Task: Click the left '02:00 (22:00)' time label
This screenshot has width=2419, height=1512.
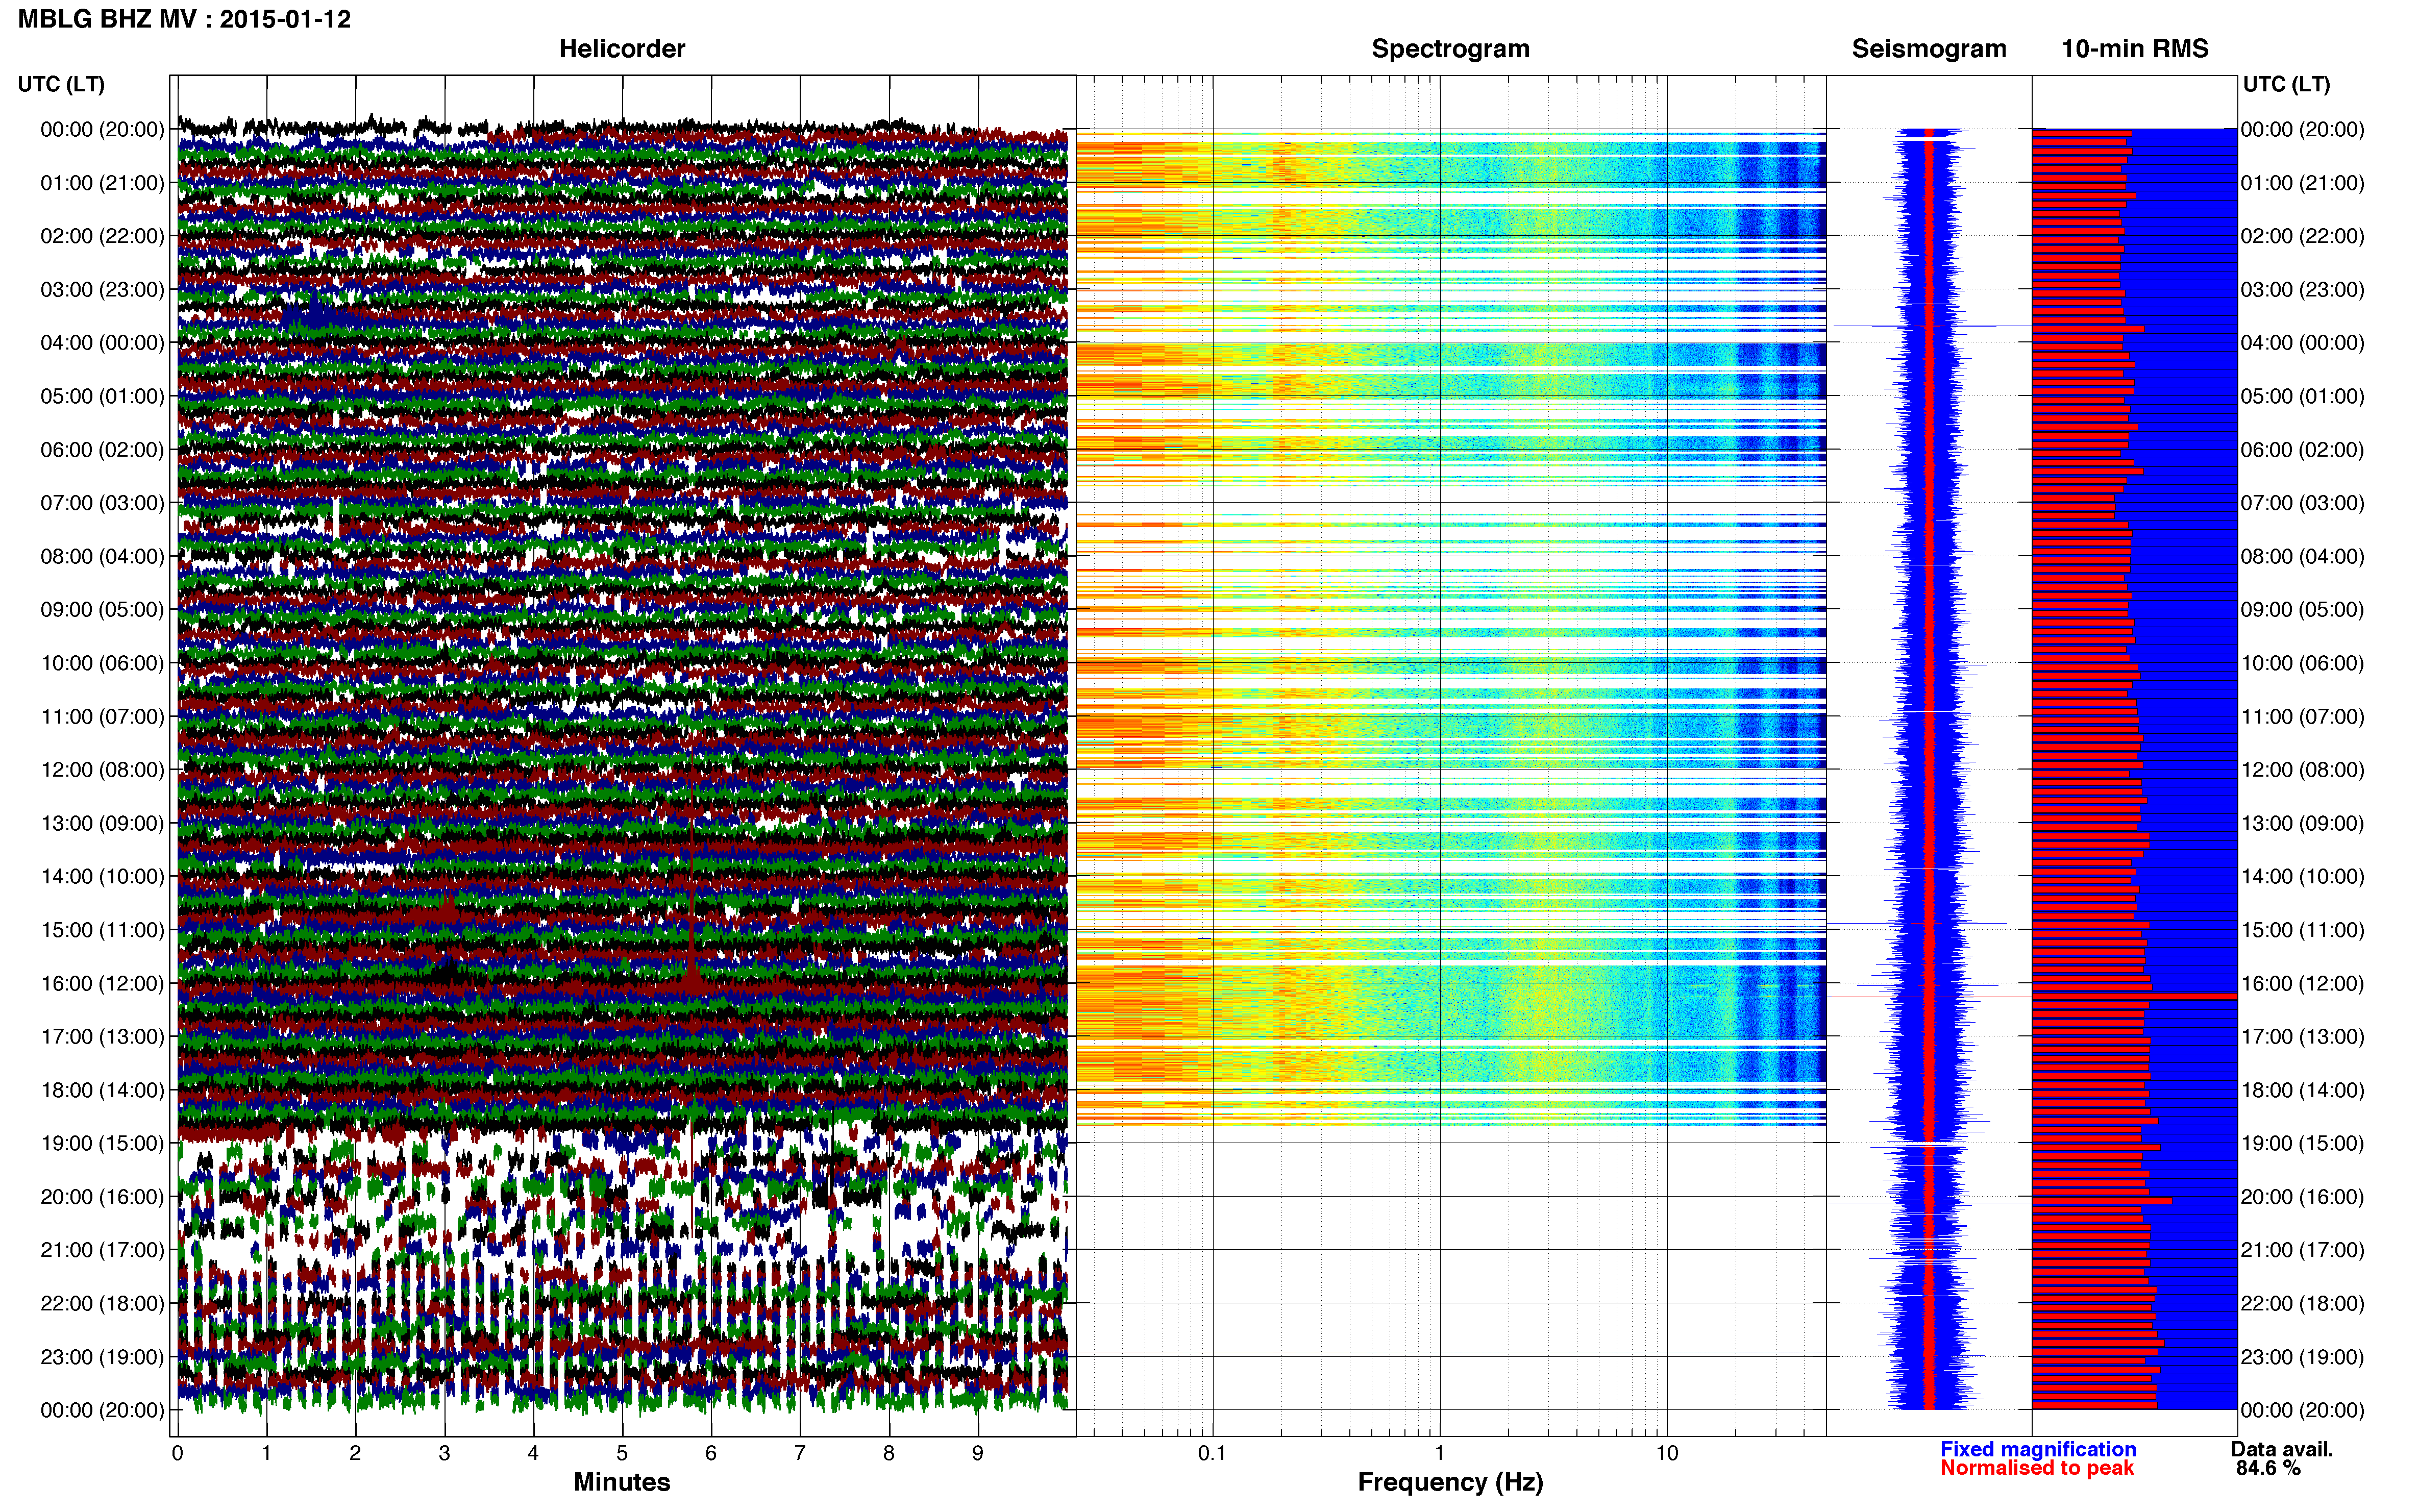Action: coord(102,236)
